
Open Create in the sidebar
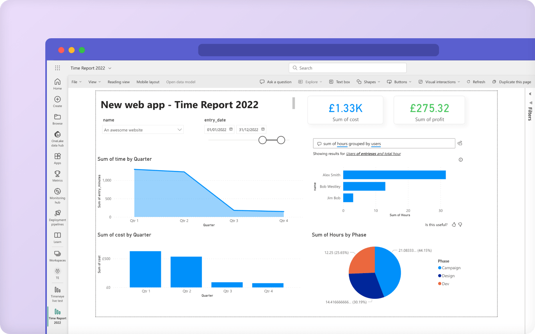pos(57,101)
